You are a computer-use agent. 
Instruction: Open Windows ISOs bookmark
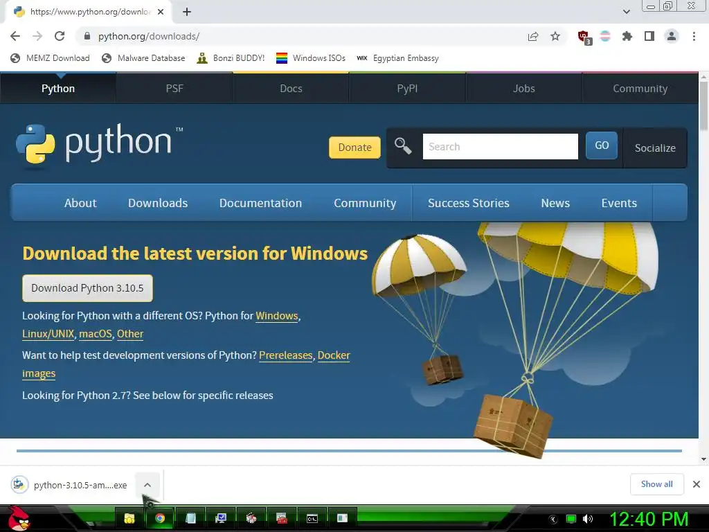pyautogui.click(x=311, y=58)
